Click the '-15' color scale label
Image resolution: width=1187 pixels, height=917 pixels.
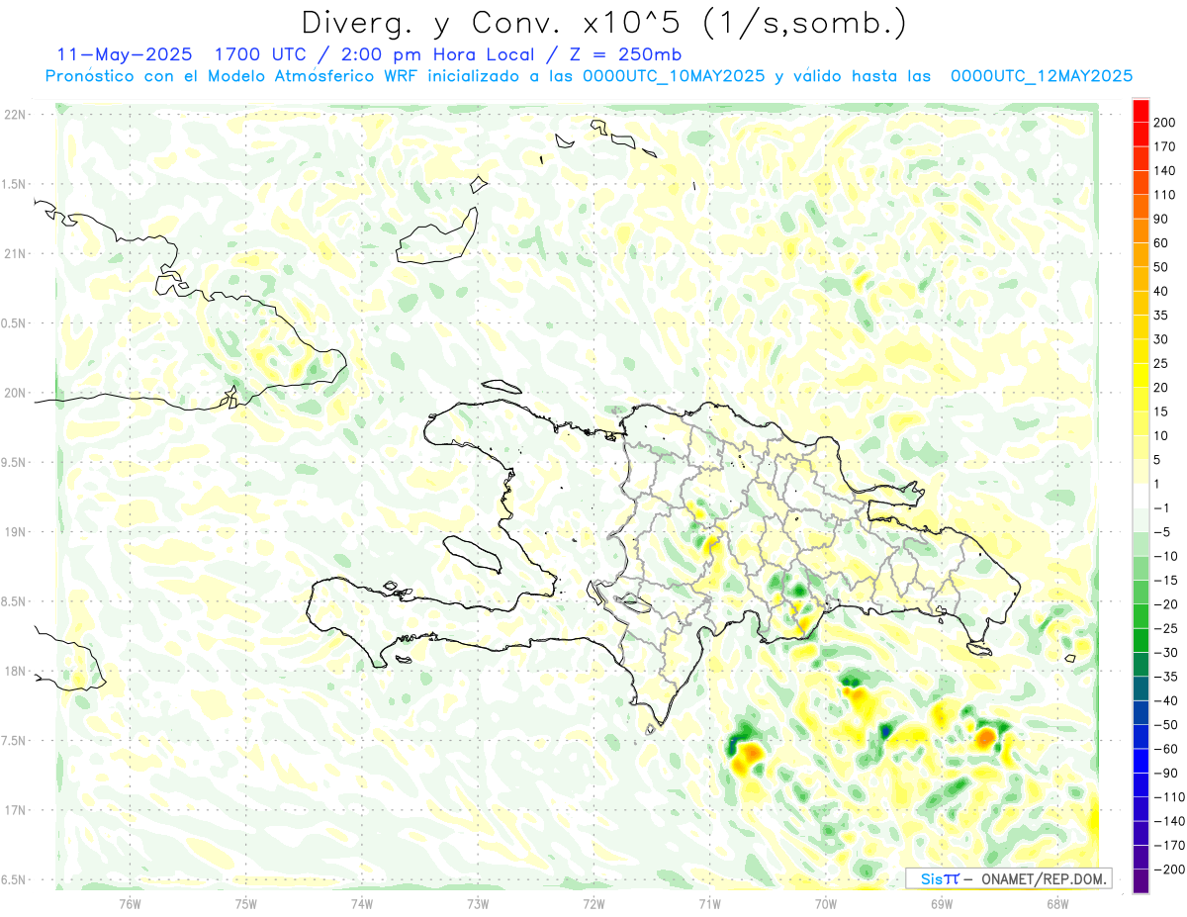tap(1164, 580)
